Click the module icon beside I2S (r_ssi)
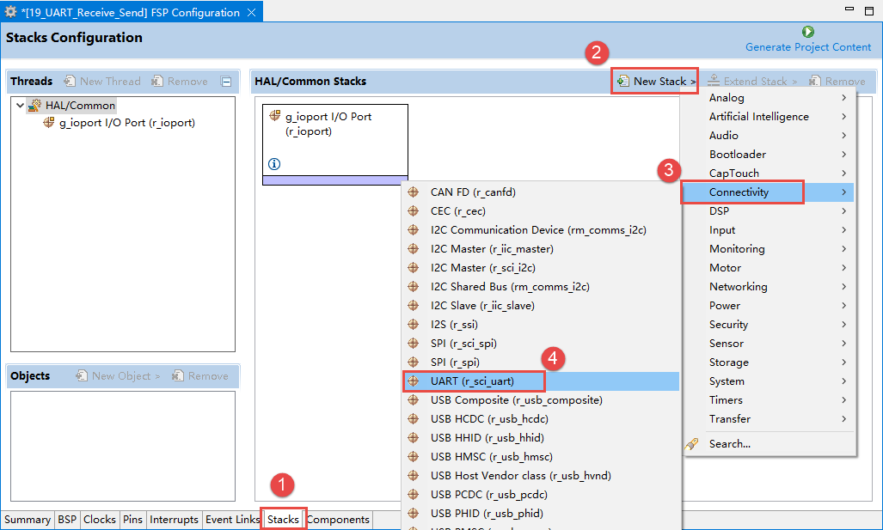Viewport: 883px width, 530px height. click(414, 325)
